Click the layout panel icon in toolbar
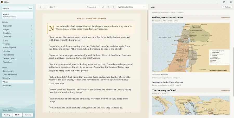 (x=114, y=7)
